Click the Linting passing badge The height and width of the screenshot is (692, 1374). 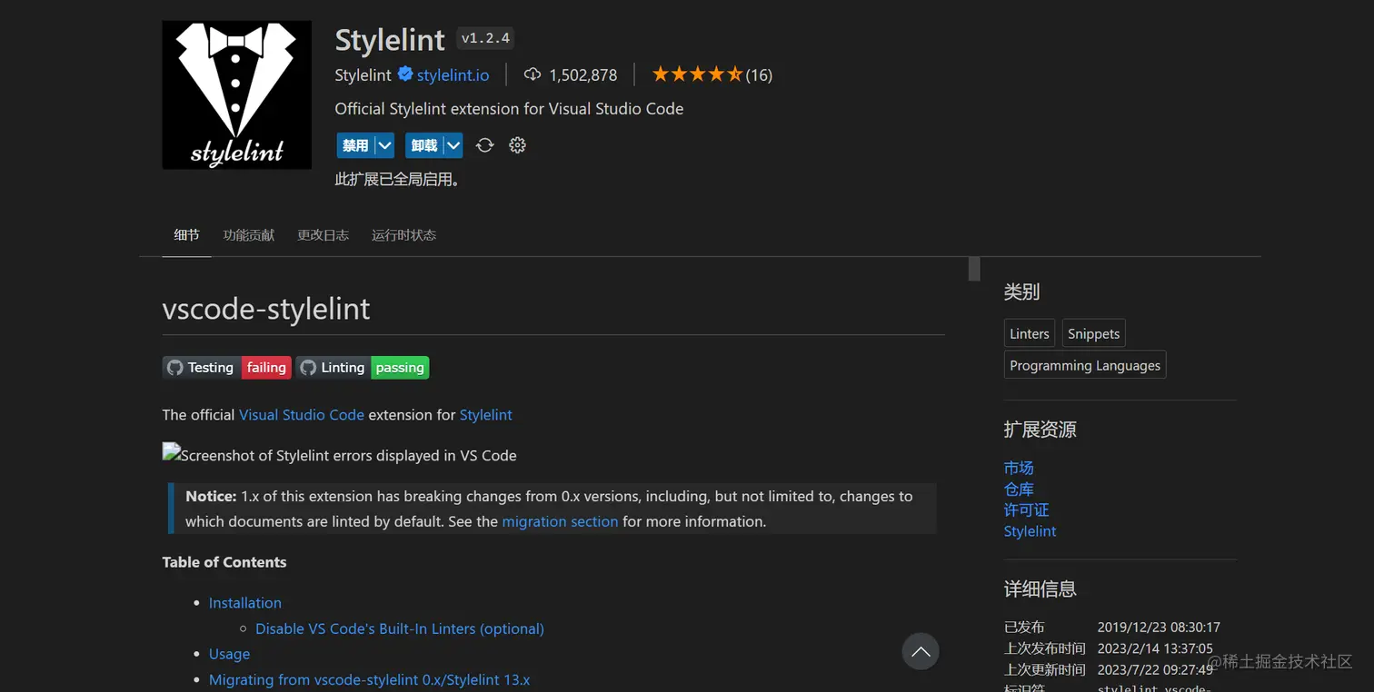362,368
